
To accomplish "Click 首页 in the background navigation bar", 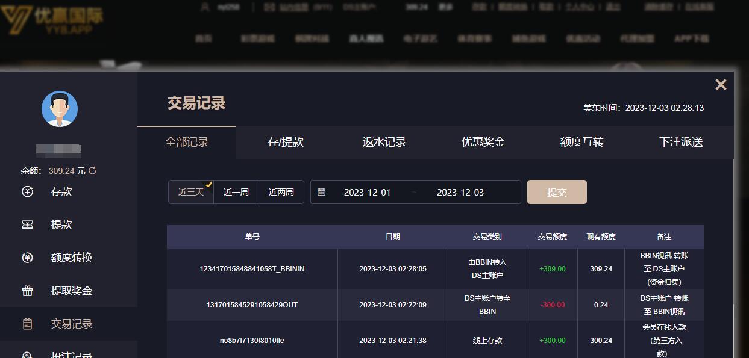I will pyautogui.click(x=204, y=39).
